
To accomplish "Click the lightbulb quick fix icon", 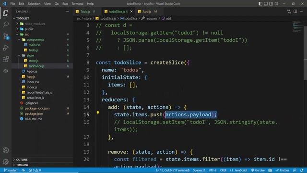I will pos(98,113).
